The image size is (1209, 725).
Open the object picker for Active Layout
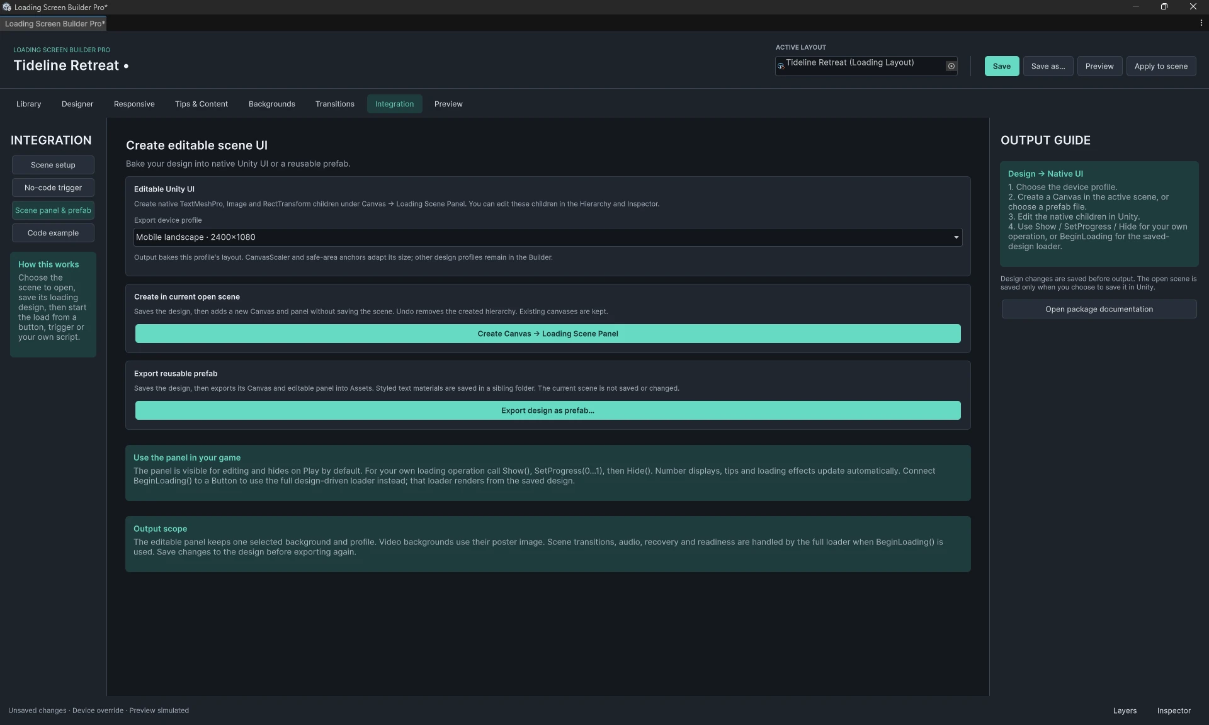[x=951, y=66]
